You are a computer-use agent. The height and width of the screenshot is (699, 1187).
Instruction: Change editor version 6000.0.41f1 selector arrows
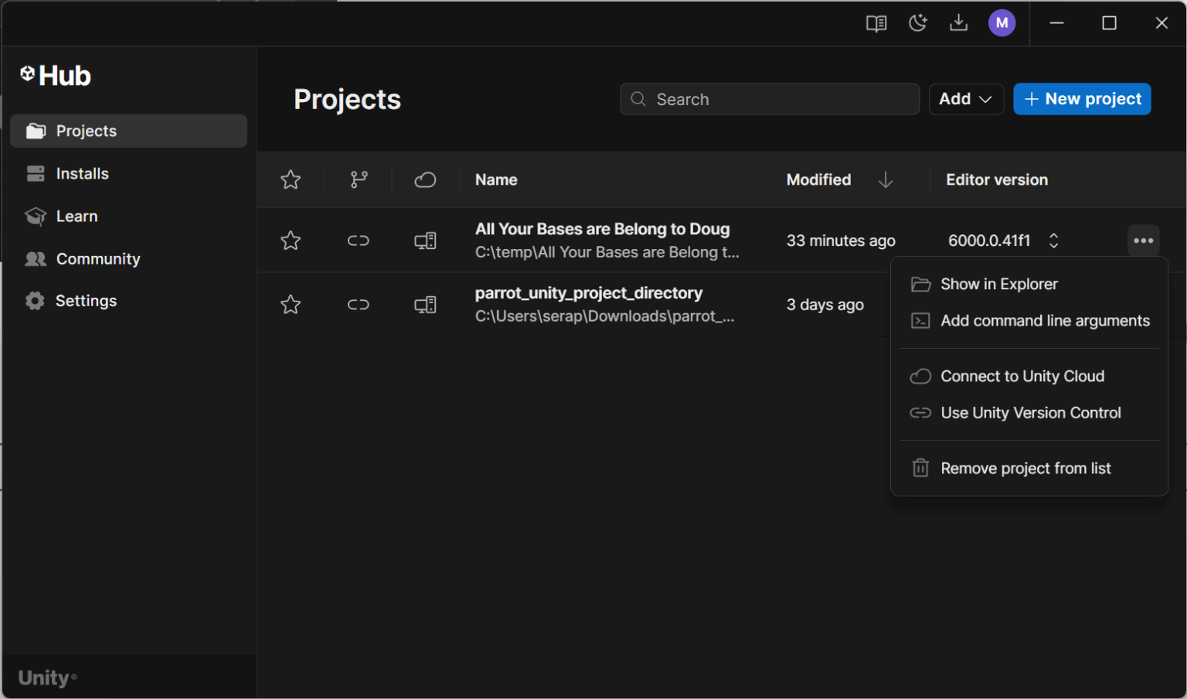pos(1053,240)
